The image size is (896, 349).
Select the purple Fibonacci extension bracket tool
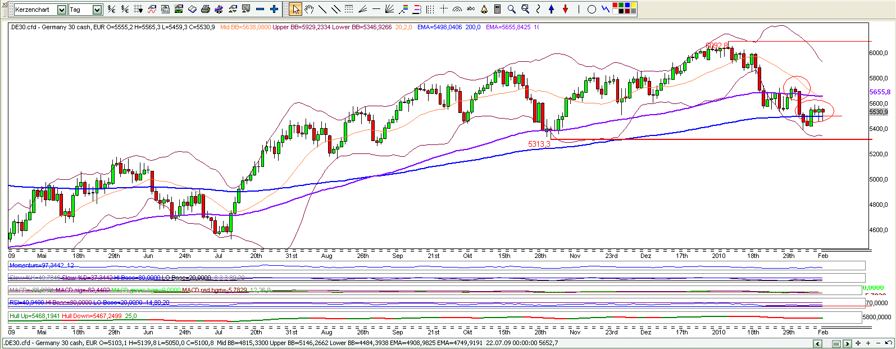tap(417, 10)
